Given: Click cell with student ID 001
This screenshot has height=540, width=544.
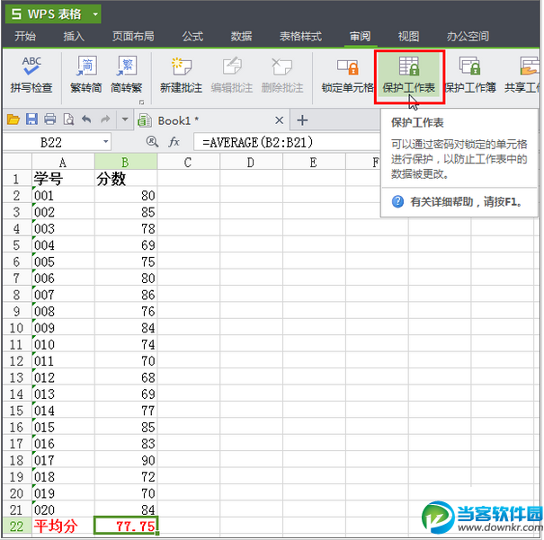Looking at the screenshot, I should 63,195.
